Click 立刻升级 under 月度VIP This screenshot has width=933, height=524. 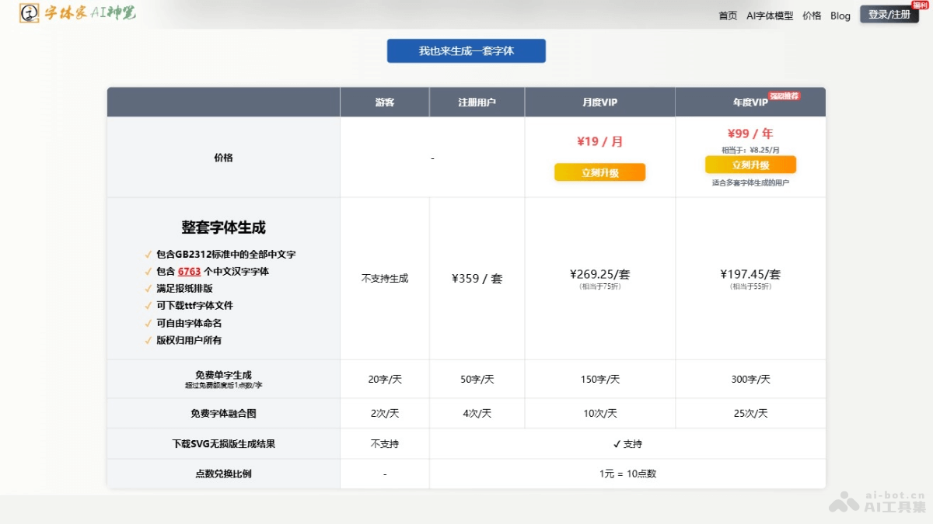599,172
